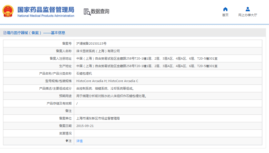Click the Home house icon

pyautogui.click(x=225, y=9)
